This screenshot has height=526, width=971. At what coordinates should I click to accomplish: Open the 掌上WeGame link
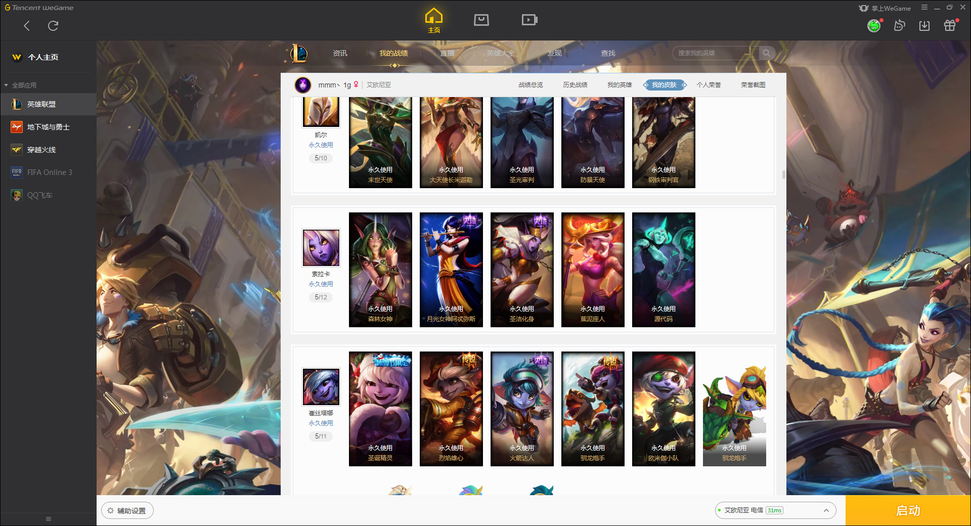(885, 8)
